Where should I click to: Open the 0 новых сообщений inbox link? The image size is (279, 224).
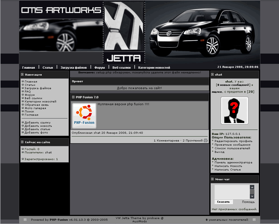[x=233, y=85]
